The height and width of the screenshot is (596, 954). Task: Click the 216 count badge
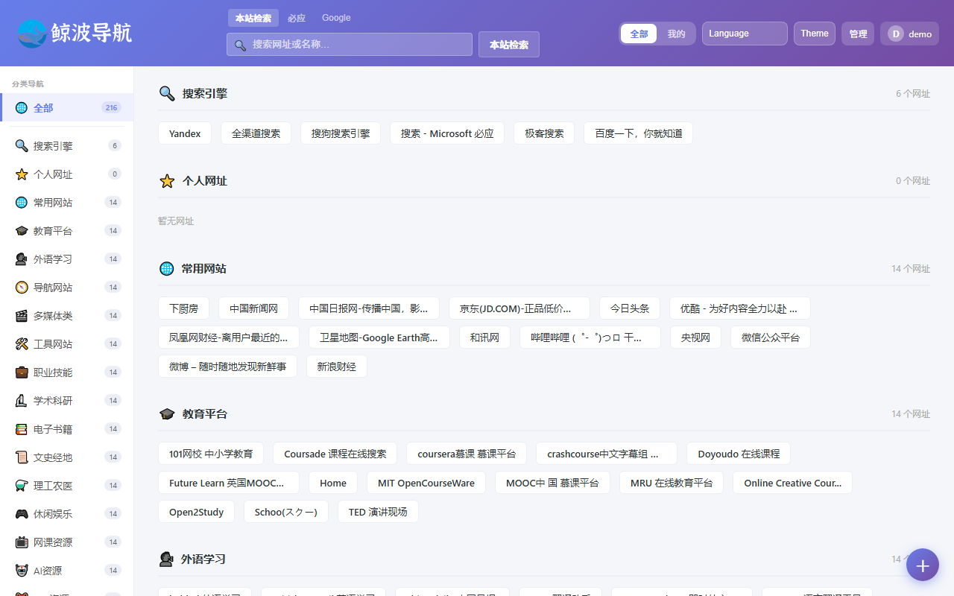(x=112, y=108)
